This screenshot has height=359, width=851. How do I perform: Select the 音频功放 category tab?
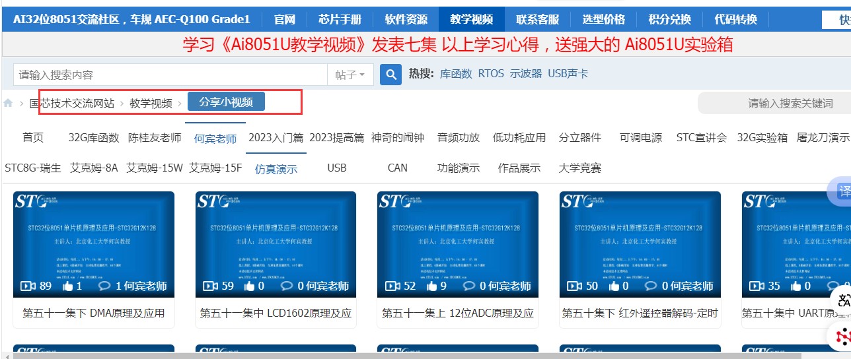pos(459,137)
